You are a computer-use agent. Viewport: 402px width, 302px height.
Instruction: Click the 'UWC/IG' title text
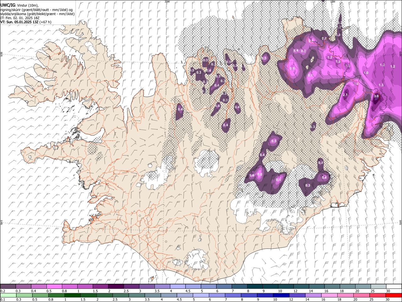(x=7, y=5)
